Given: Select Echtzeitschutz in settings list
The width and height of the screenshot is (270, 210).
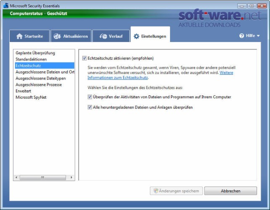Looking at the screenshot, I should (x=45, y=66).
